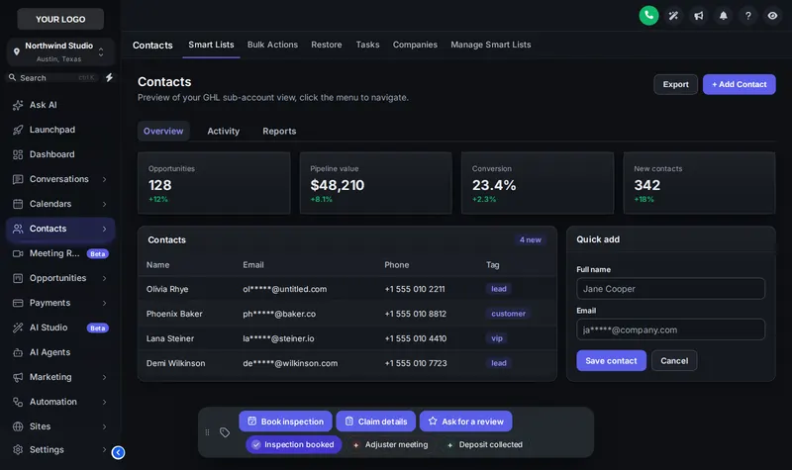
Task: Click the tag icon in bottom toolbar
Action: pos(225,432)
